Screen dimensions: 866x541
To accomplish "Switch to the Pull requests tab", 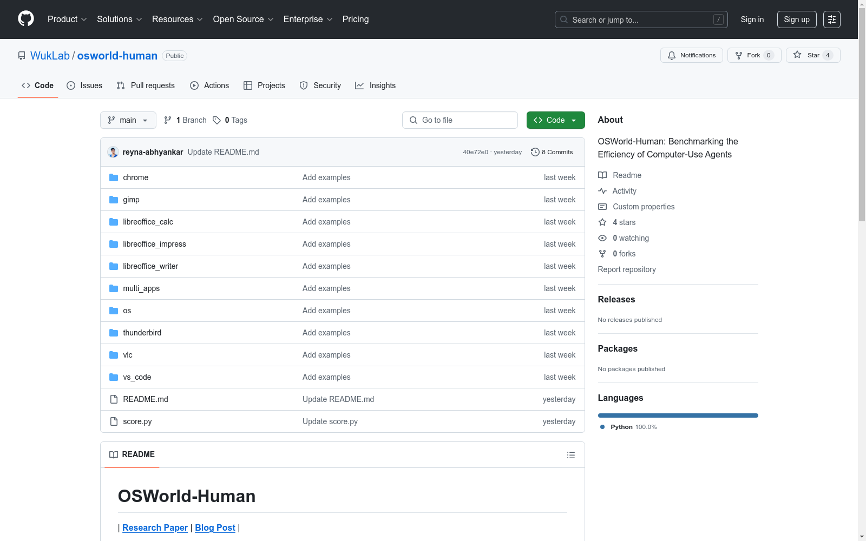I will [146, 85].
